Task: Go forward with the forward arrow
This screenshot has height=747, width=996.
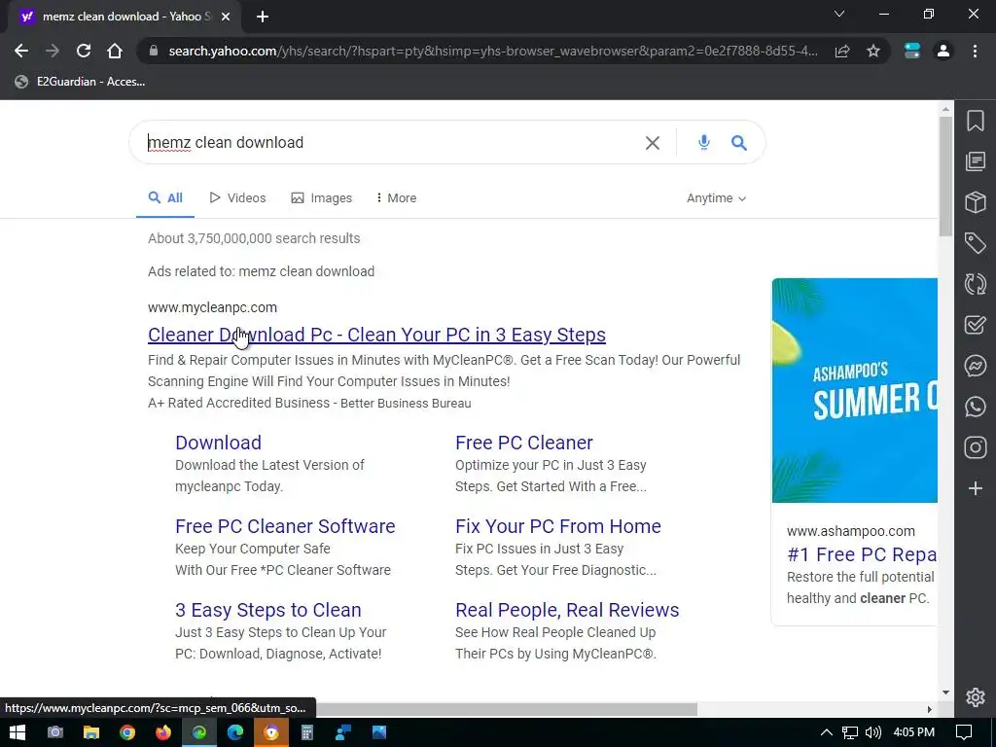Action: pos(53,51)
